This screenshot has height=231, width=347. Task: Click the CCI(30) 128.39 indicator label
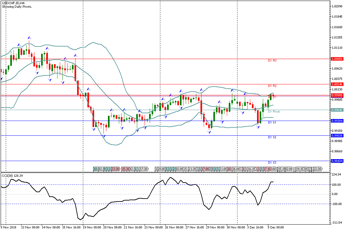[x=12, y=176]
